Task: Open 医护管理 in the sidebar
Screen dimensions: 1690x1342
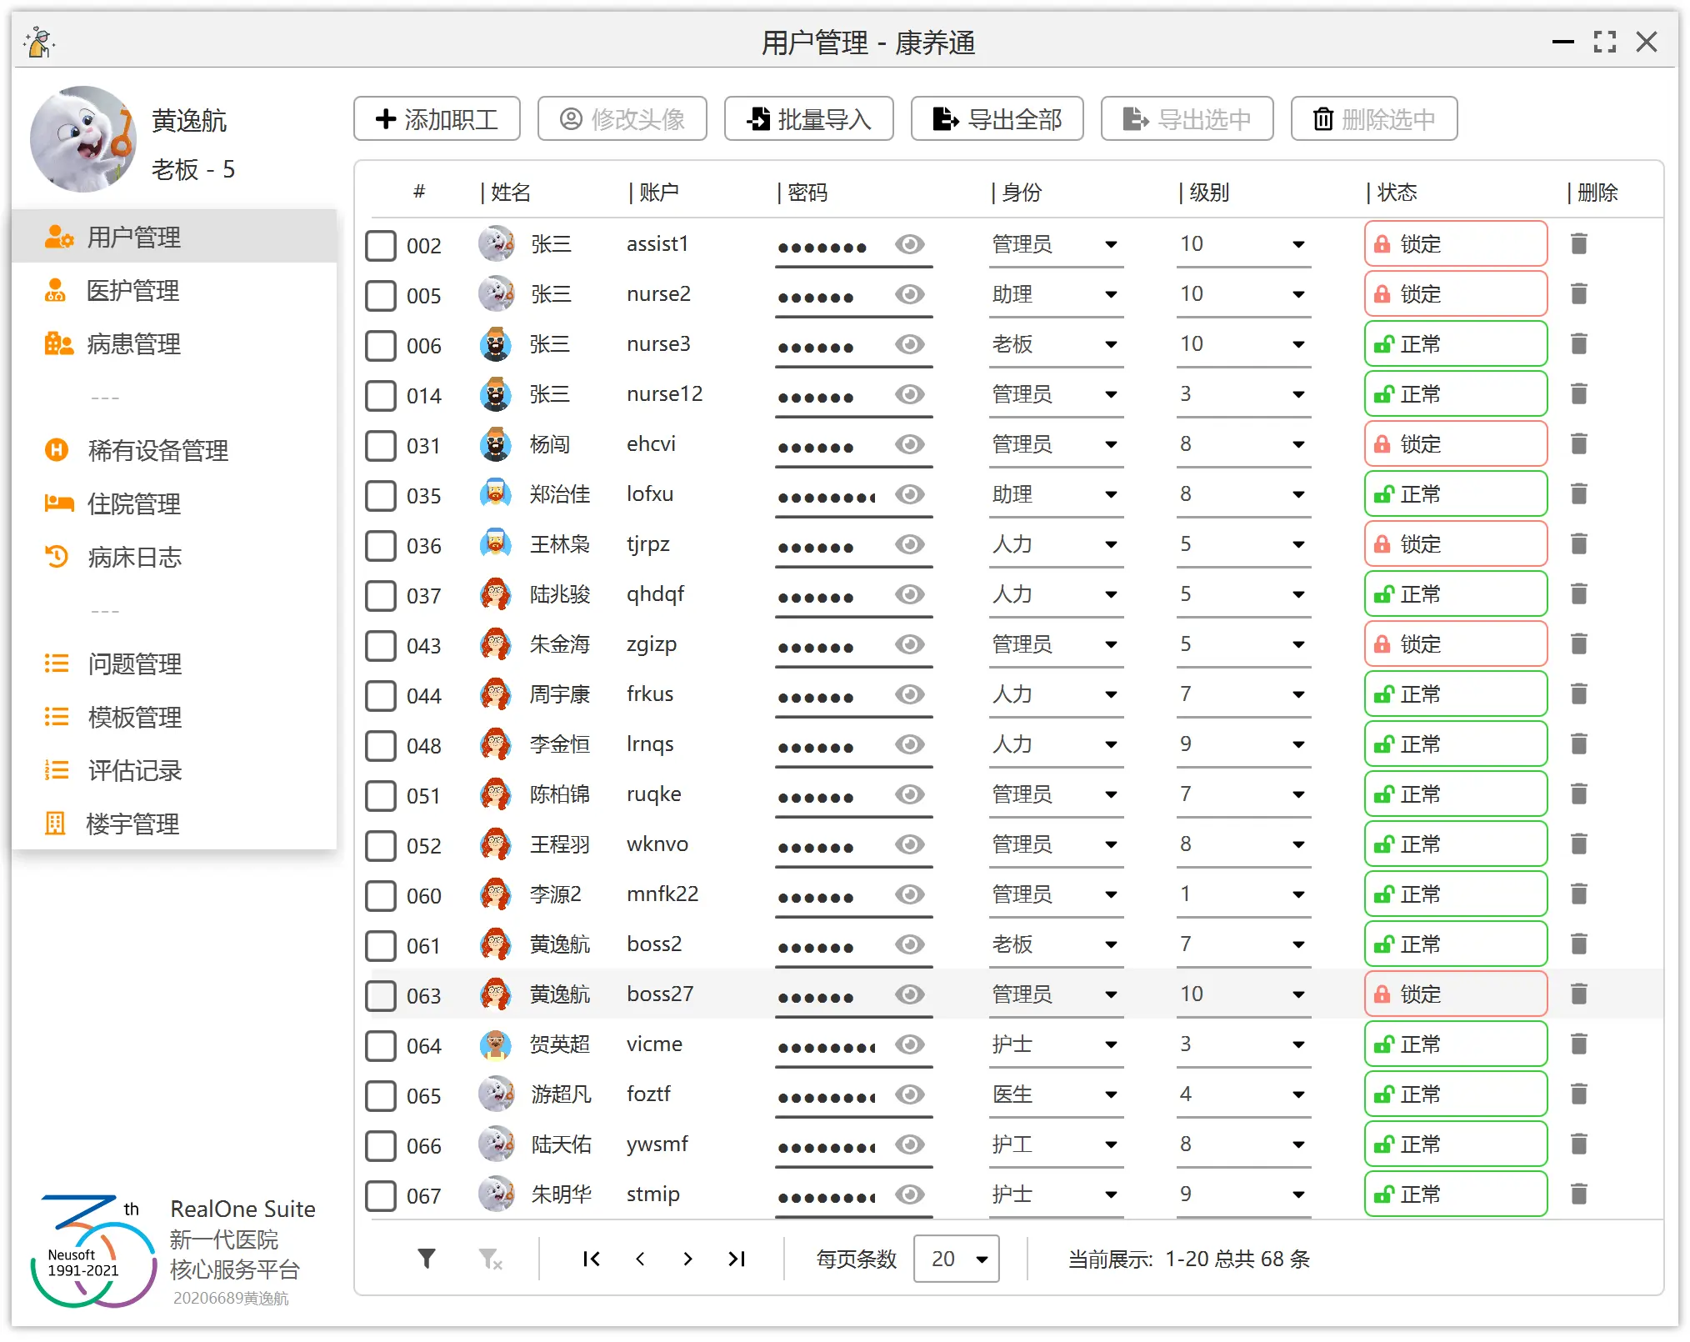Action: coord(133,291)
